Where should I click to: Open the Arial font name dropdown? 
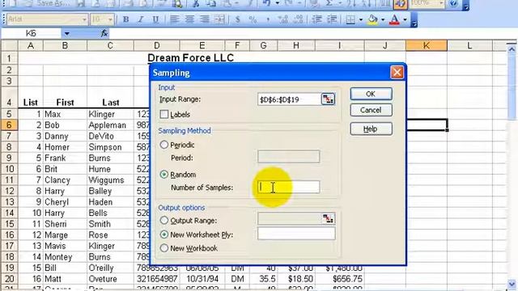click(x=84, y=19)
